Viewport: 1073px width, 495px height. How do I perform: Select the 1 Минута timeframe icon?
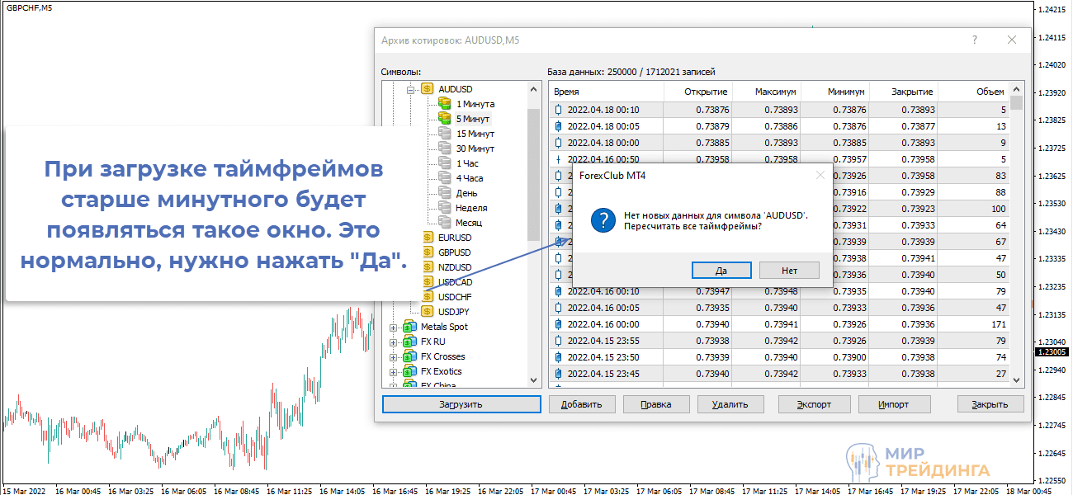pyautogui.click(x=445, y=104)
